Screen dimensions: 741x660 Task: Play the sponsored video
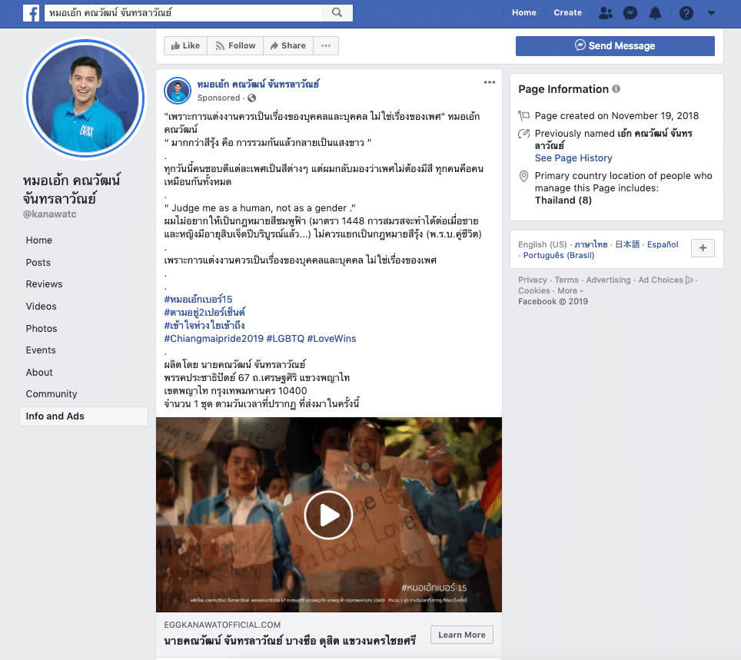pyautogui.click(x=328, y=515)
